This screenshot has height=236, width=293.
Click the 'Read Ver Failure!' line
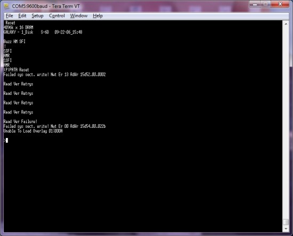pyautogui.click(x=20, y=121)
